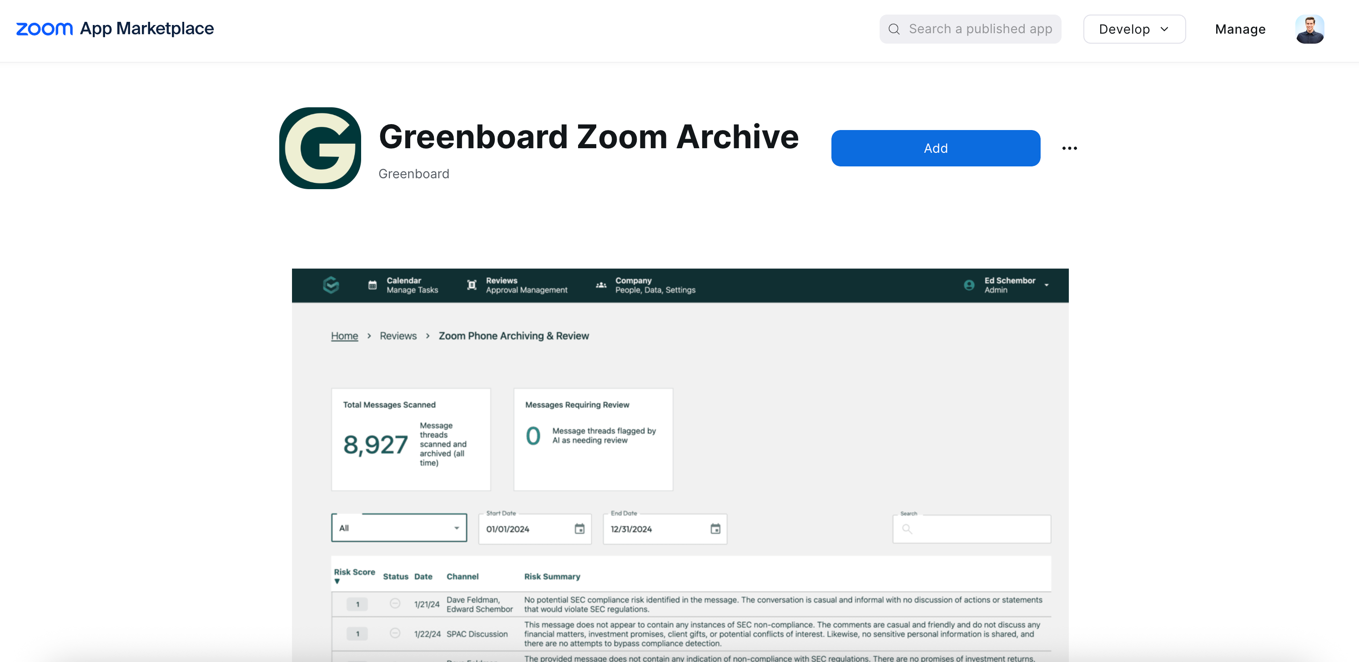The image size is (1359, 662).
Task: Click the status icon for 1/21/24 row
Action: tap(395, 603)
